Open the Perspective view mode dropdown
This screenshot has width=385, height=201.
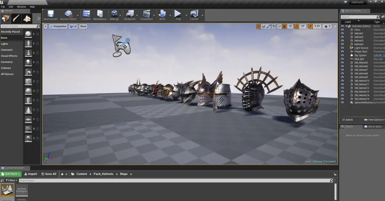point(58,26)
